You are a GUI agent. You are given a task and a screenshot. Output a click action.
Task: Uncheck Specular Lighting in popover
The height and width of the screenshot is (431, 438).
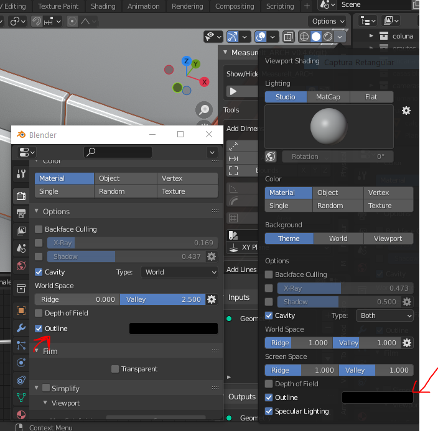pyautogui.click(x=269, y=411)
